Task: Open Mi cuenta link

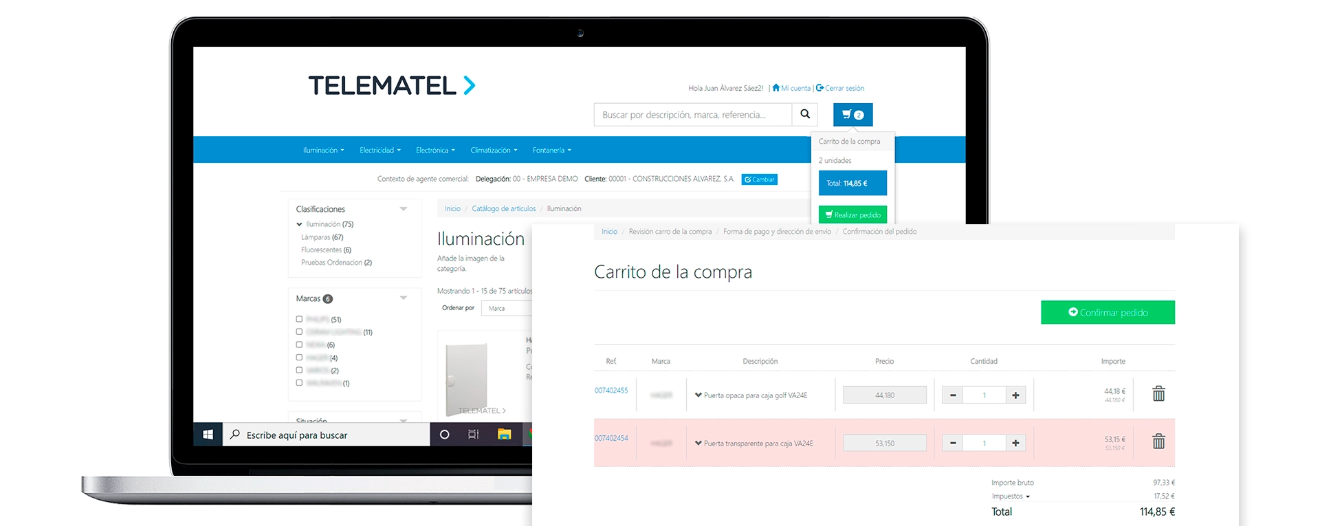Action: pyautogui.click(x=791, y=88)
